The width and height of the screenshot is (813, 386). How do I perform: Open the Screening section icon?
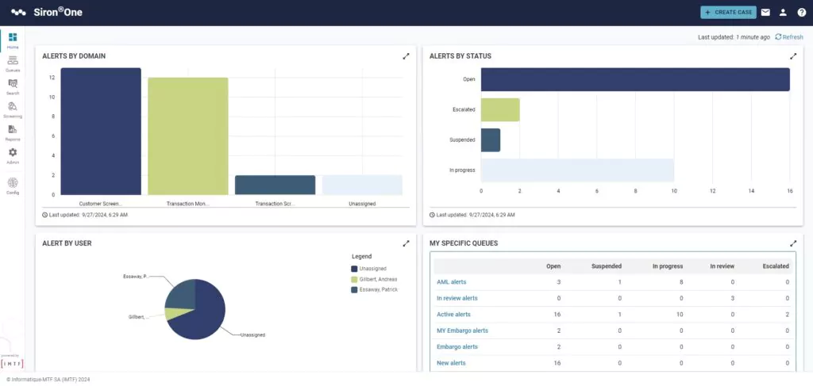(13, 108)
